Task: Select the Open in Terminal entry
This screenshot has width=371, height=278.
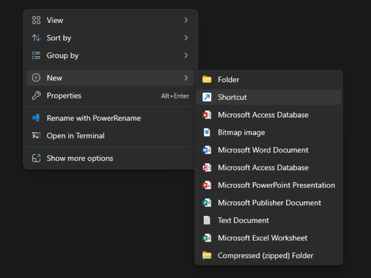Action: click(75, 136)
